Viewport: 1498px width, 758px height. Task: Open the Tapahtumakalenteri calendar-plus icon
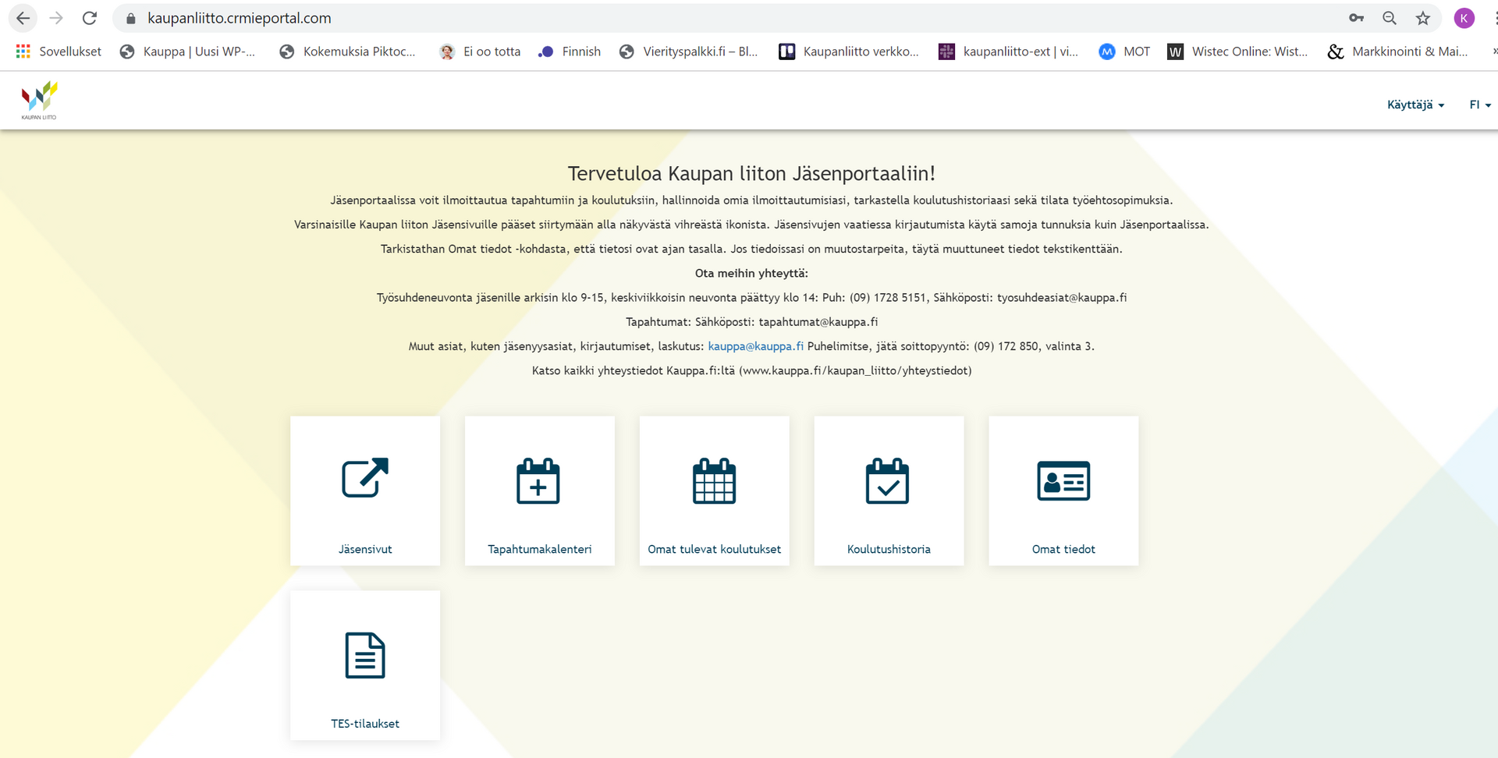(538, 480)
